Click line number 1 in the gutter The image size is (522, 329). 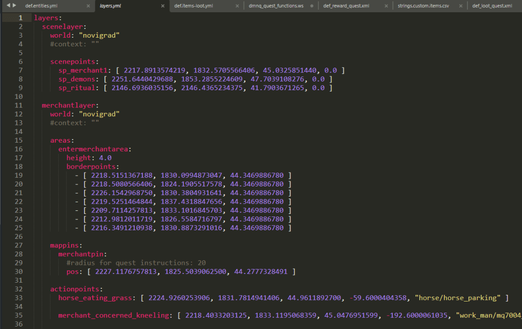pyautogui.click(x=21, y=18)
